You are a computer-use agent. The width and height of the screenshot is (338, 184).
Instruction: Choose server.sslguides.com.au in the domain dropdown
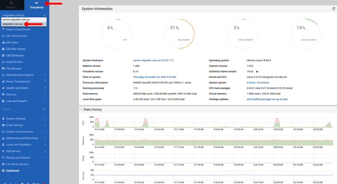pos(16,20)
